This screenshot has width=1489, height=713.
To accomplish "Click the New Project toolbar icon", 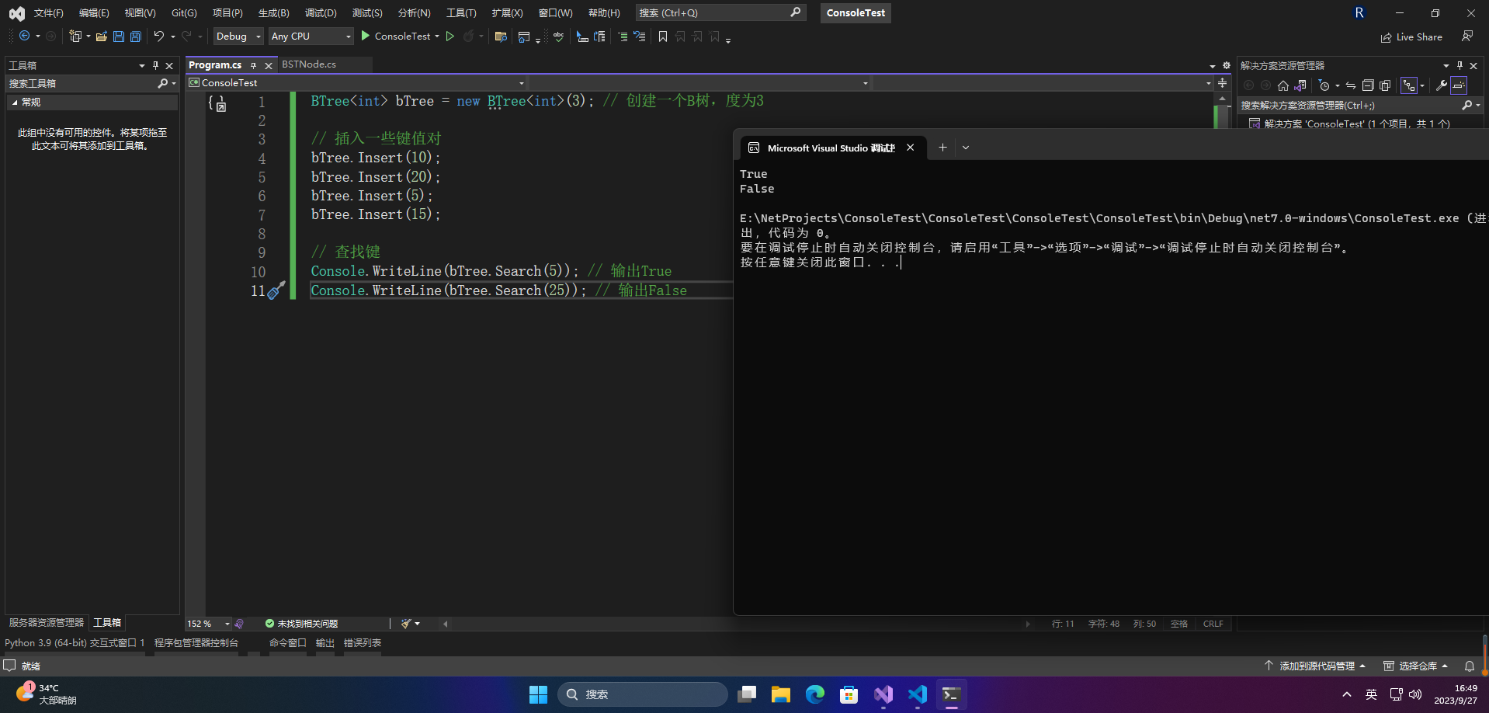I will 75,37.
